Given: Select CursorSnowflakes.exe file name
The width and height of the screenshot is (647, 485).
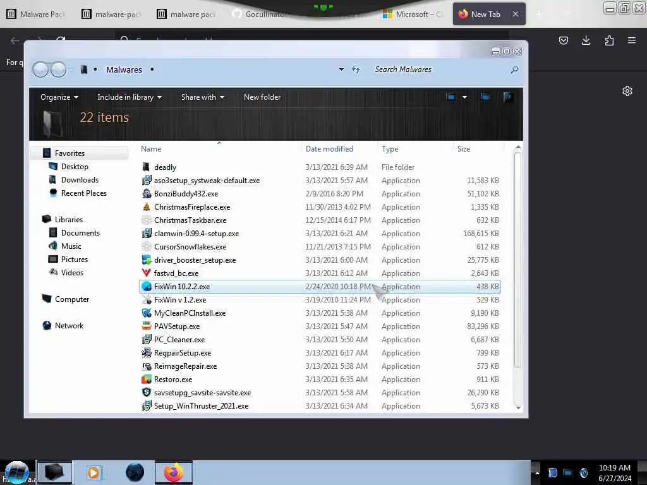Looking at the screenshot, I should coord(190,247).
